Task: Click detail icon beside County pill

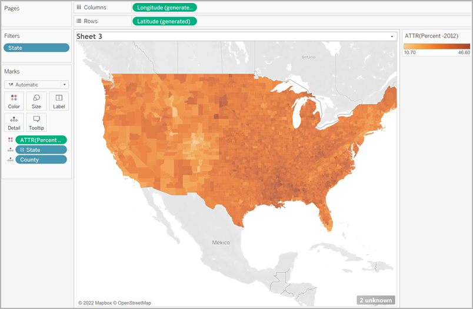Action: [x=10, y=160]
